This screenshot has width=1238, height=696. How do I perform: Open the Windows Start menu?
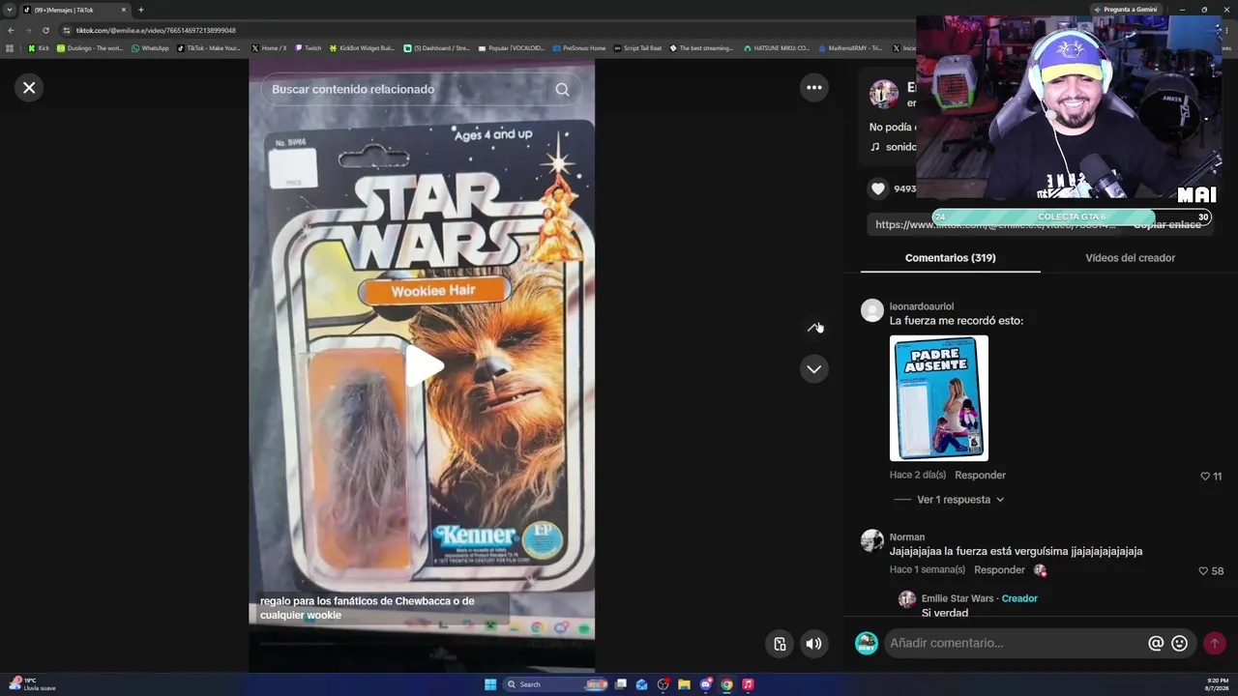[x=490, y=684]
